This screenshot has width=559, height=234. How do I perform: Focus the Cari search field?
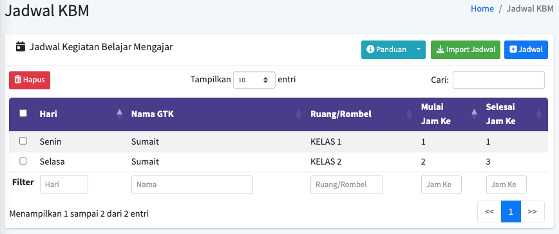pos(498,80)
